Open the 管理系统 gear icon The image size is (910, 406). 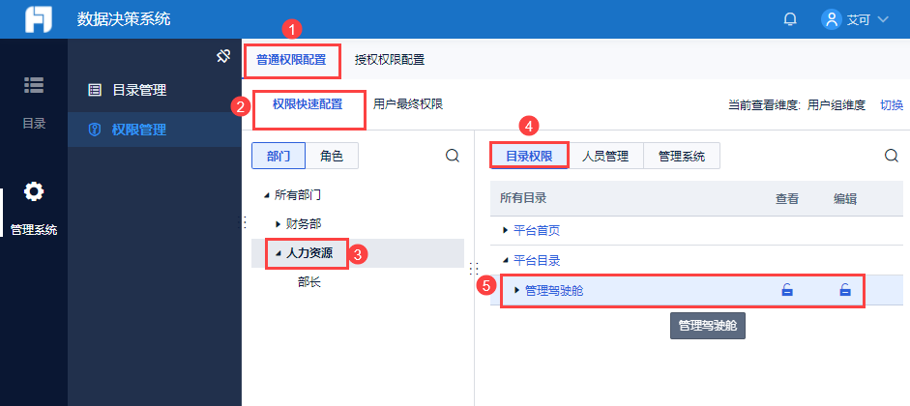pos(33,191)
